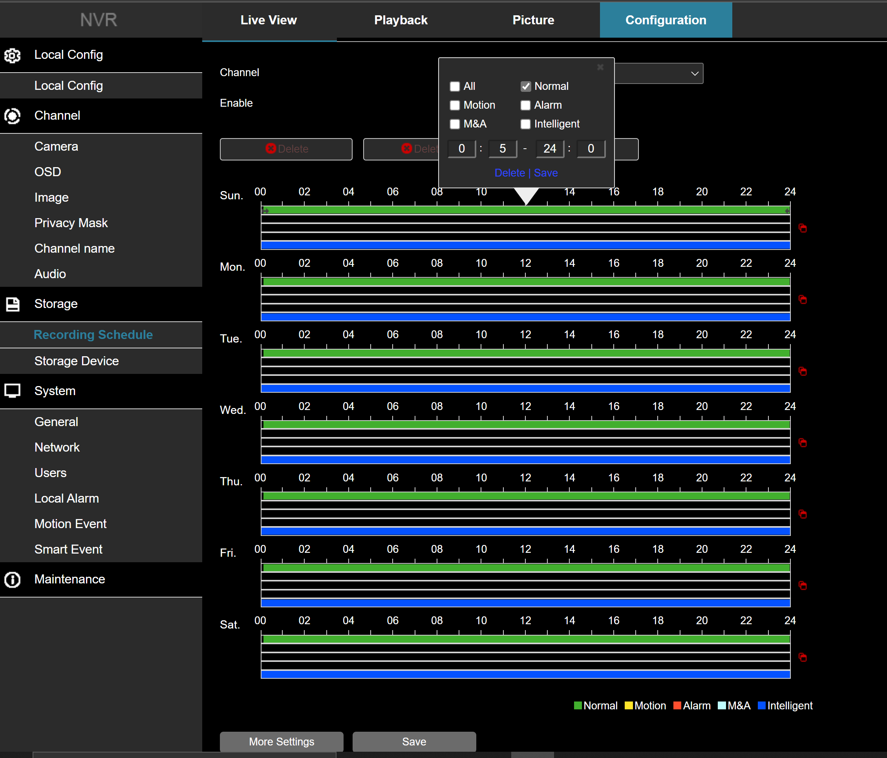
Task: Switch to the Playback tab
Action: click(401, 20)
